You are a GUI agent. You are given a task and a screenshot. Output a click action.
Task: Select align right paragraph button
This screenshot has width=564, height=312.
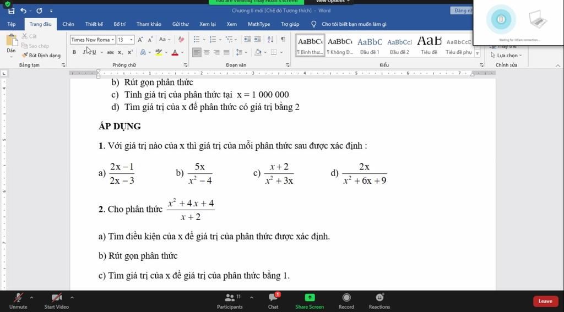(216, 52)
